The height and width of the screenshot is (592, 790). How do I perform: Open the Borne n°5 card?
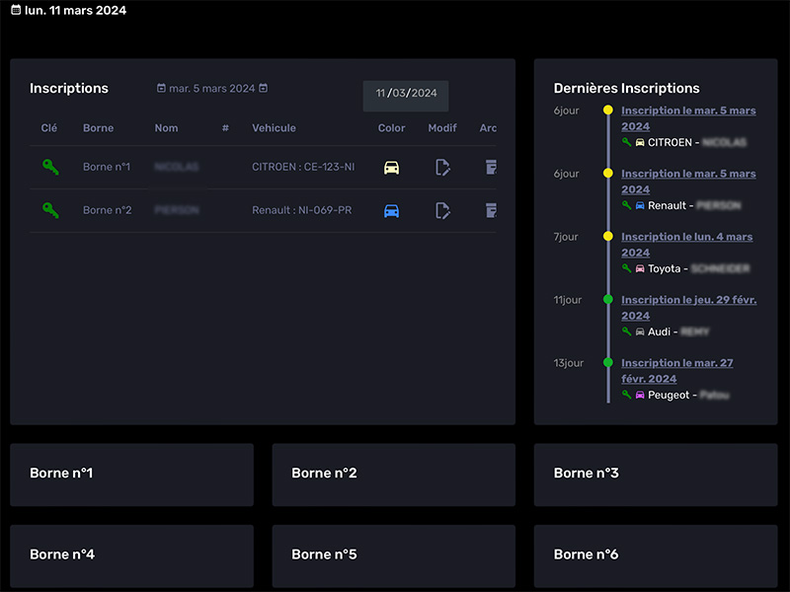pyautogui.click(x=393, y=555)
